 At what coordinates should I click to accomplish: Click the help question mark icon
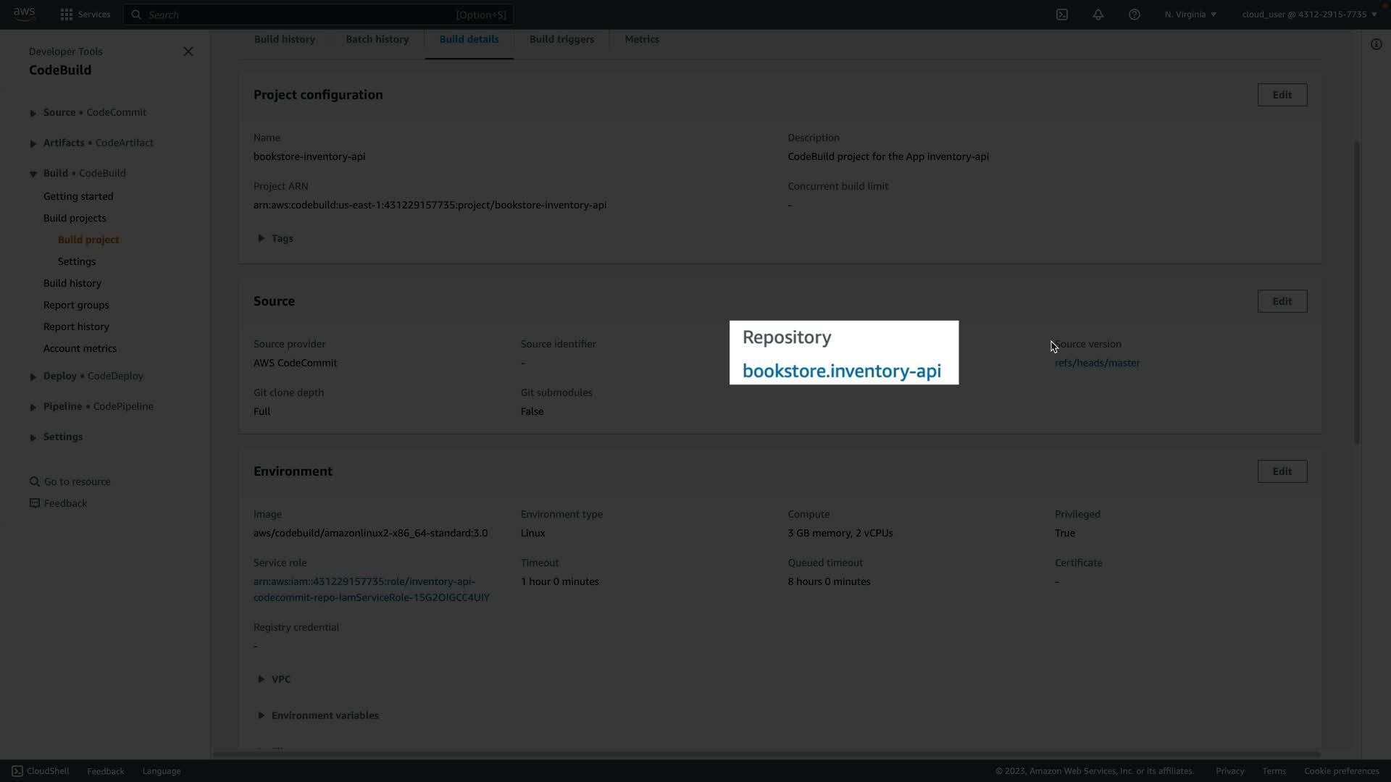coord(1134,14)
